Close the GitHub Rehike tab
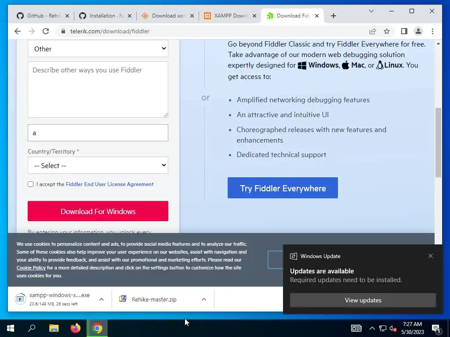 (x=67, y=16)
